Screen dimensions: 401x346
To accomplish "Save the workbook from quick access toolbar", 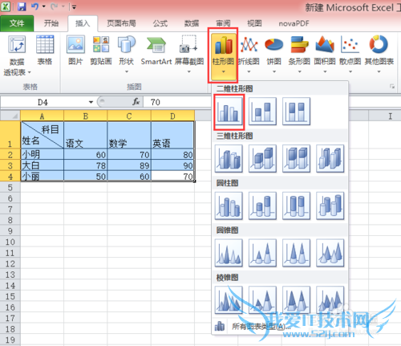I will click(22, 6).
